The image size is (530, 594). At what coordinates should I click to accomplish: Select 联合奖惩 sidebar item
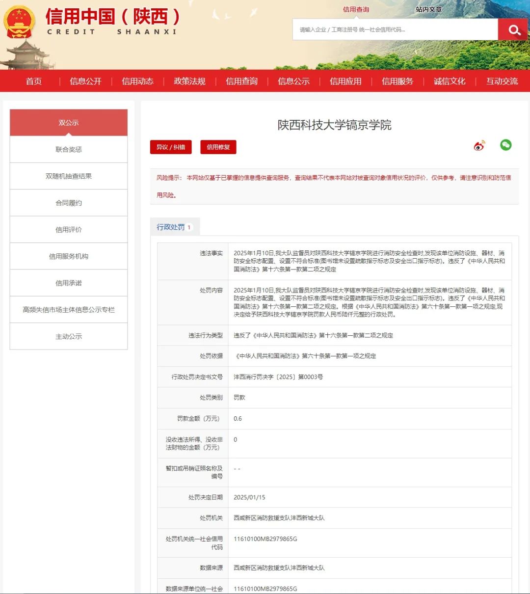[x=69, y=149]
